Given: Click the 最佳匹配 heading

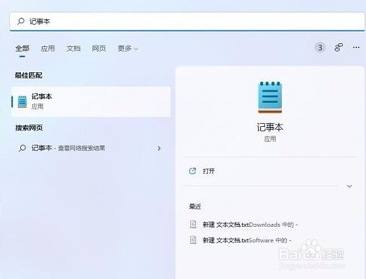Looking at the screenshot, I should pos(28,75).
